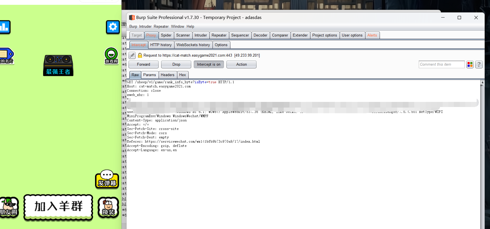Open the Window menu in menu bar

point(177,27)
